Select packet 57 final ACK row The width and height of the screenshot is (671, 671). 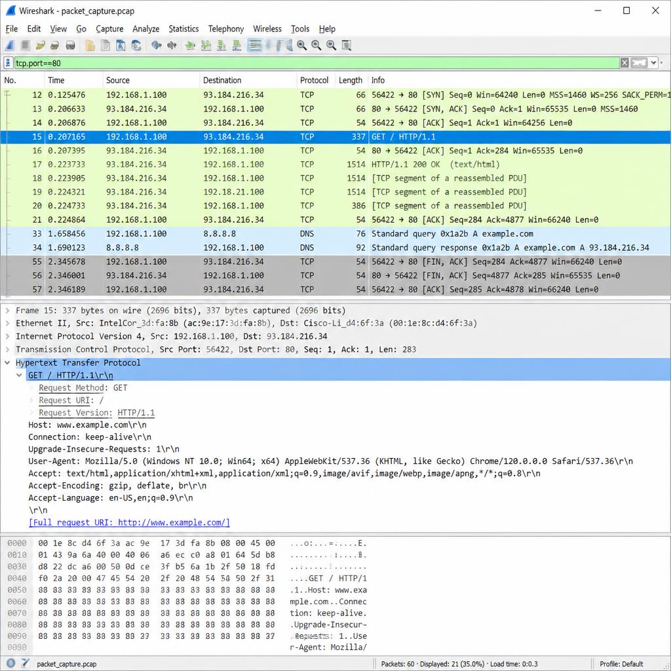(335, 289)
